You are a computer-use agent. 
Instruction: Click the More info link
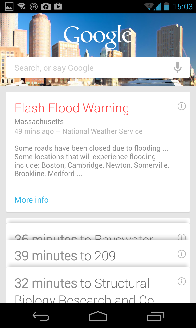(x=32, y=200)
